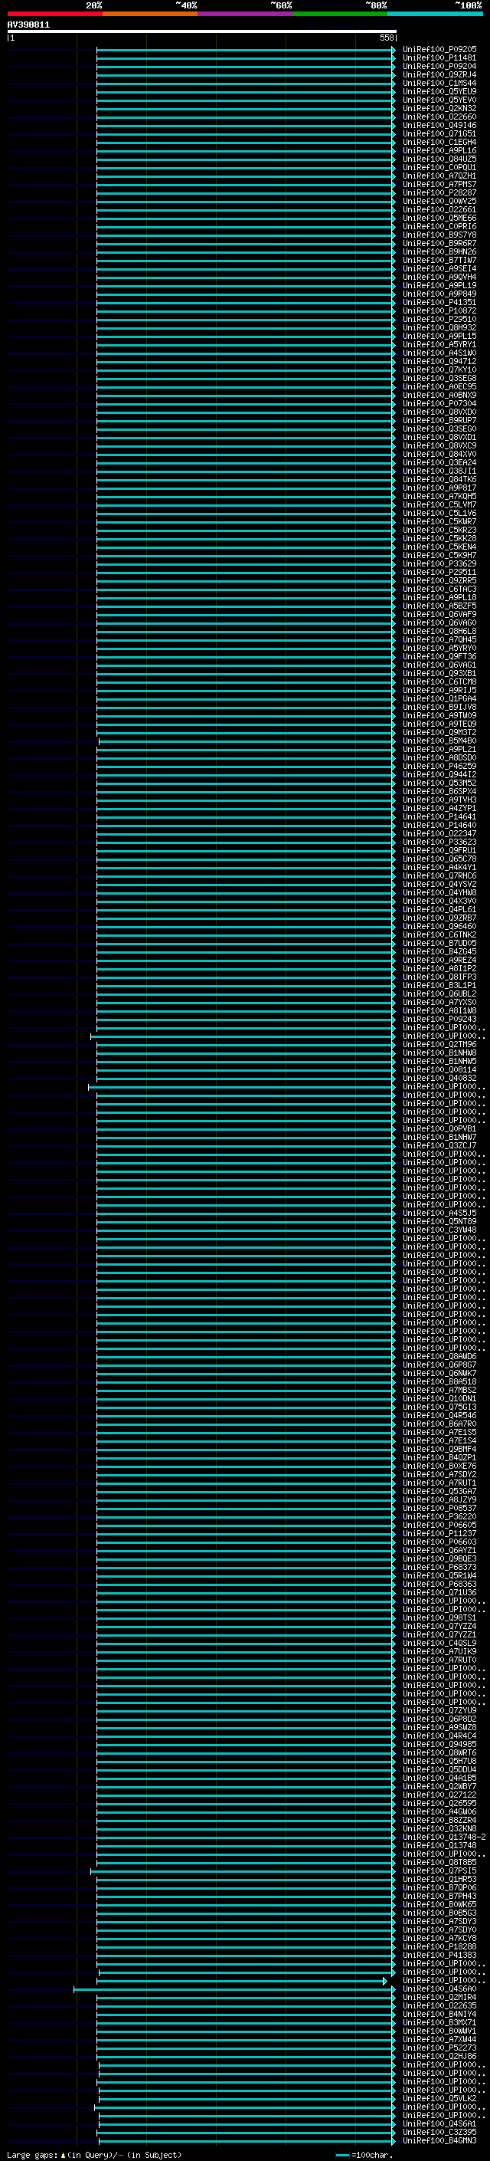Viewport: 490px width, 2161px height.
Task: Select hit label UniRef100_P29510
Action: click(x=439, y=319)
